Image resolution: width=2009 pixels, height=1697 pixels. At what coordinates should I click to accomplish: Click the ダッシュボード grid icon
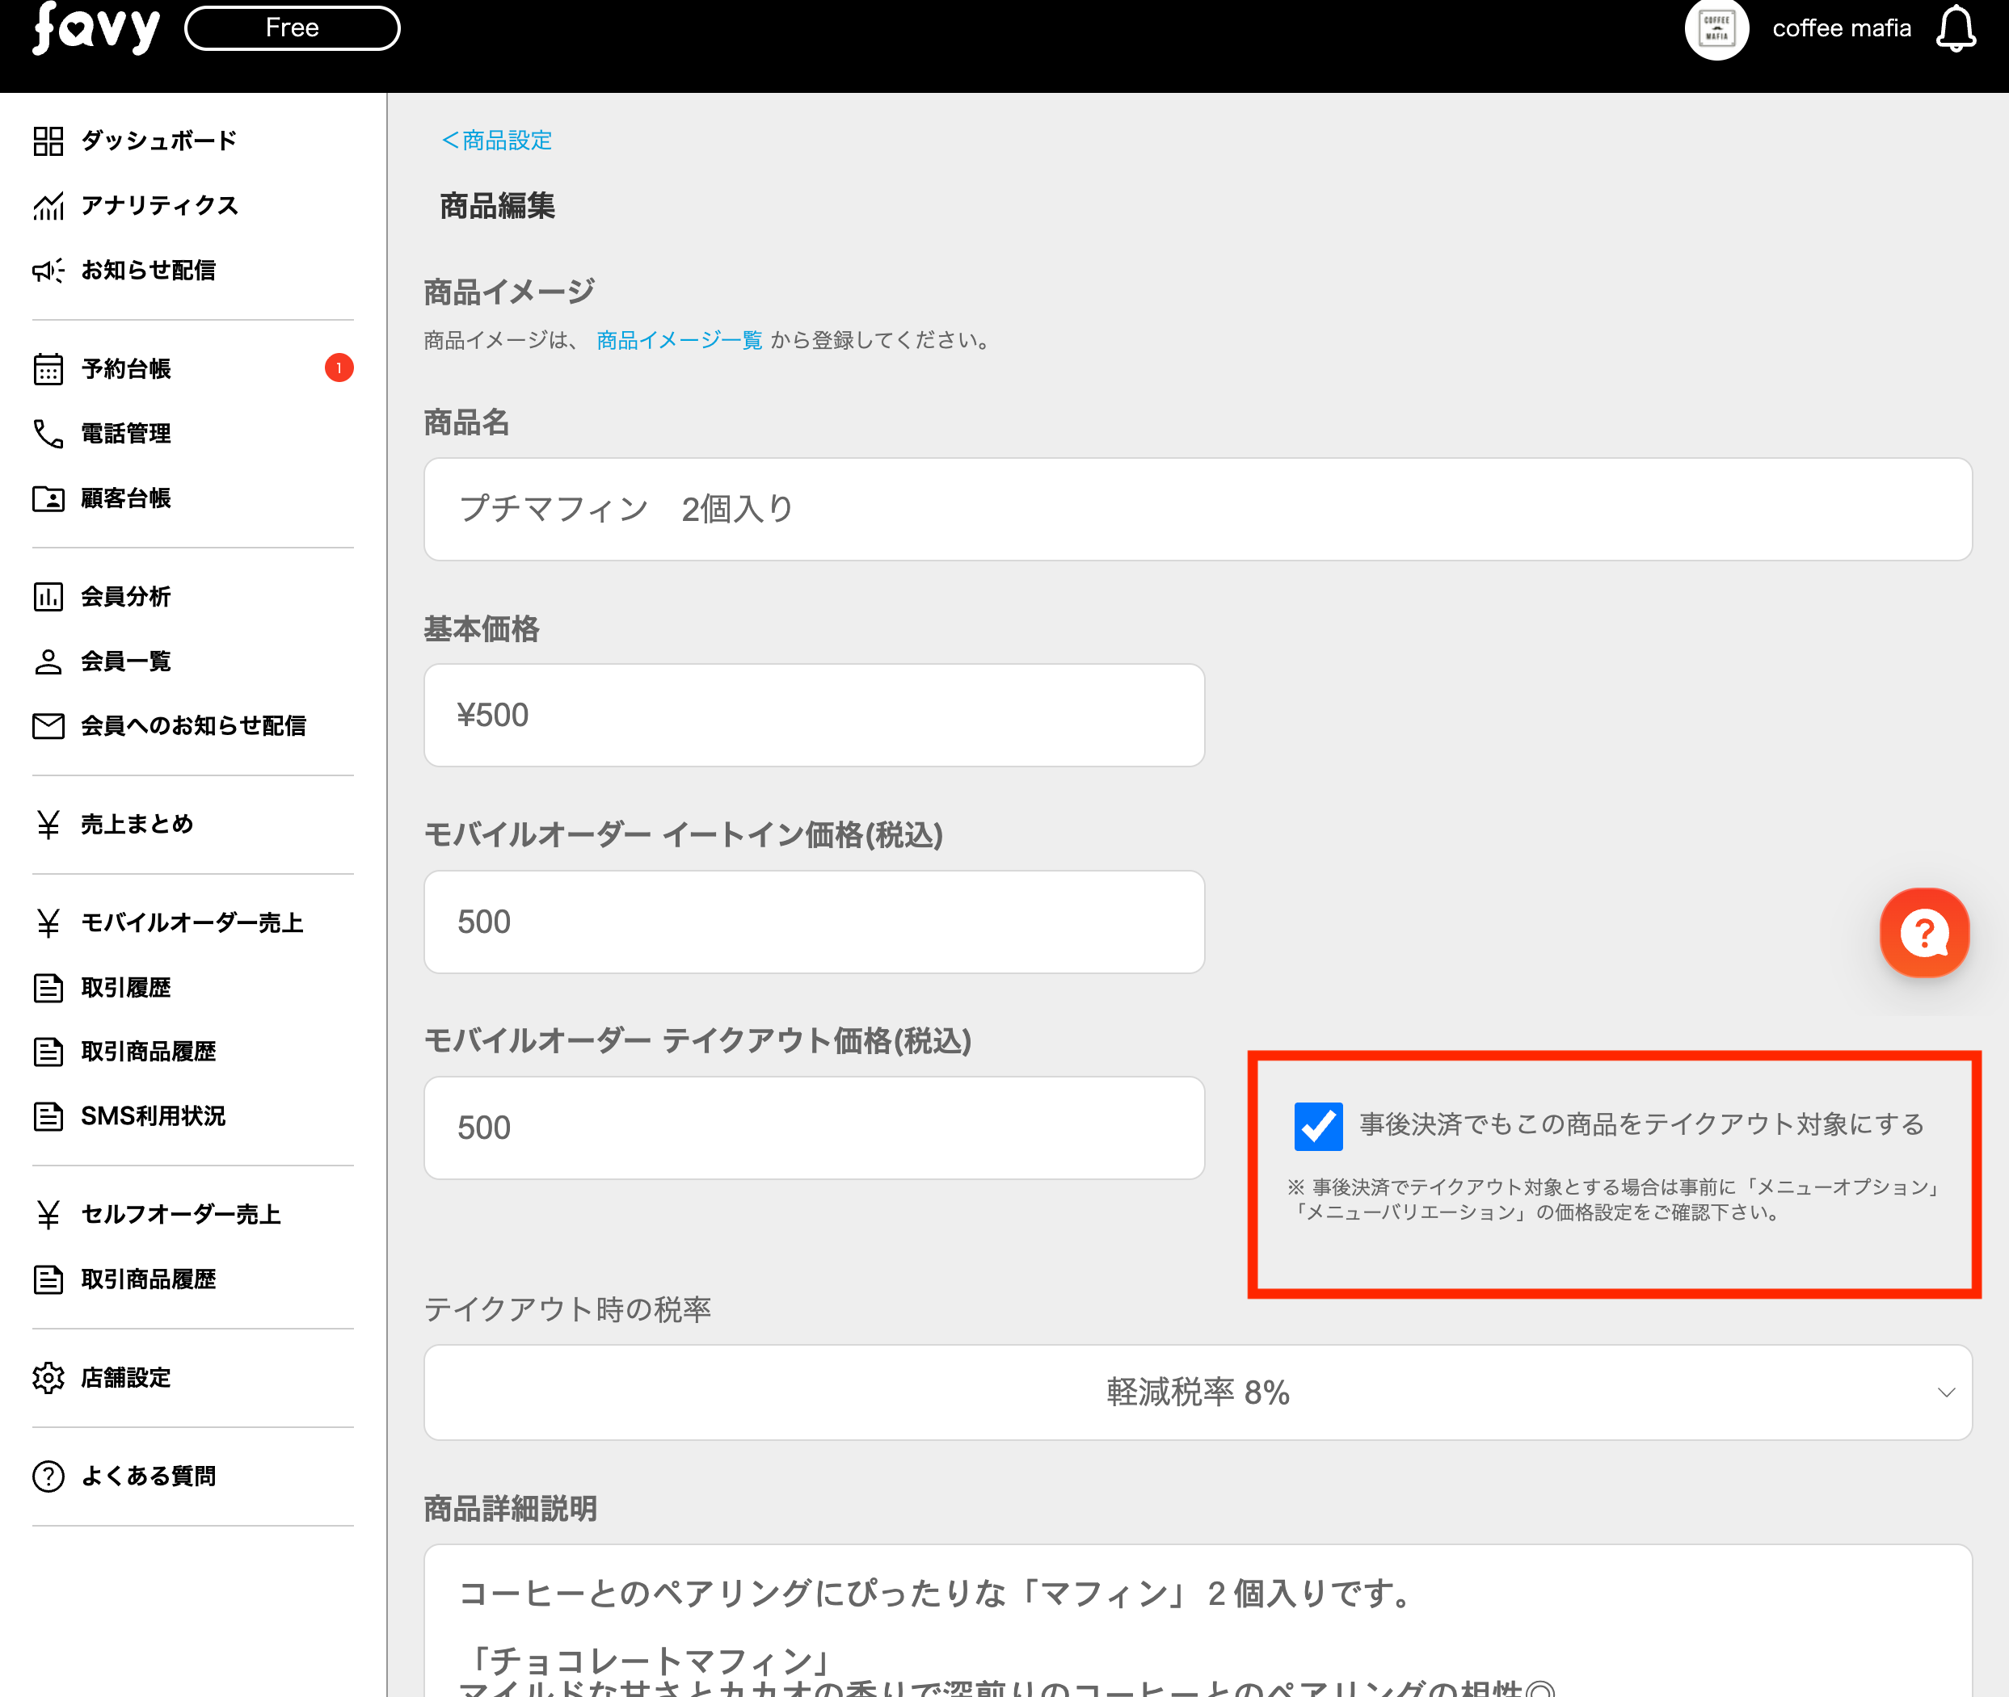pos(48,141)
